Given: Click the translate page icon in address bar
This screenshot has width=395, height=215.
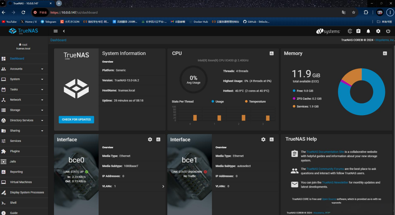Looking at the screenshot, I should point(343,12).
